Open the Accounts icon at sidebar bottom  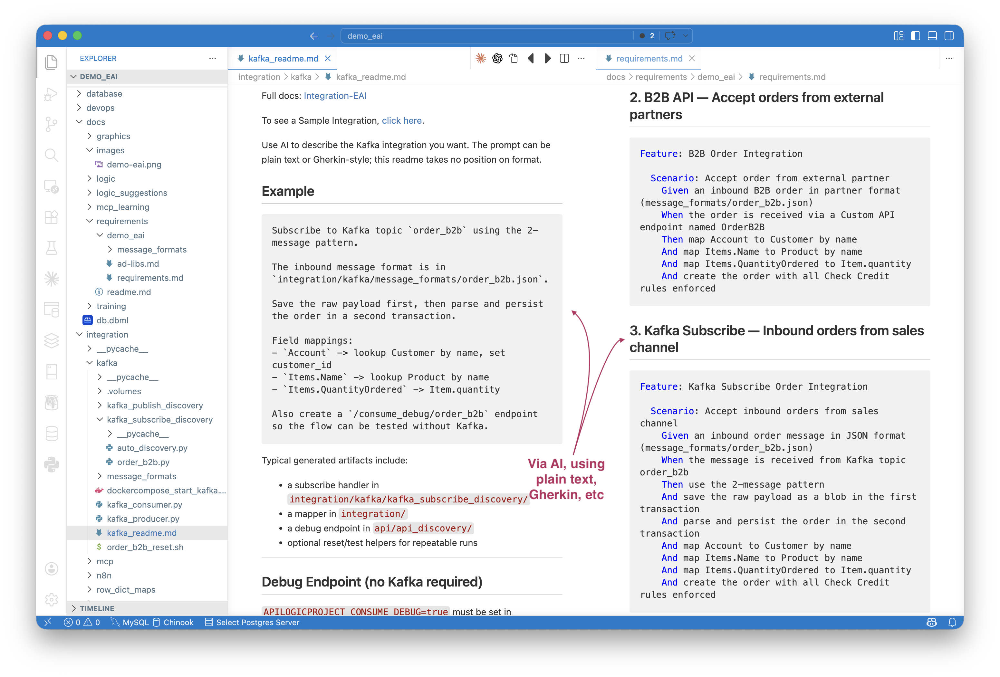coord(52,568)
